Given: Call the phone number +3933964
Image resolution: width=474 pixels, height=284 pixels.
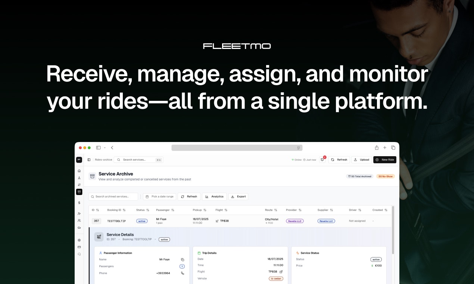Looking at the screenshot, I should (183, 273).
